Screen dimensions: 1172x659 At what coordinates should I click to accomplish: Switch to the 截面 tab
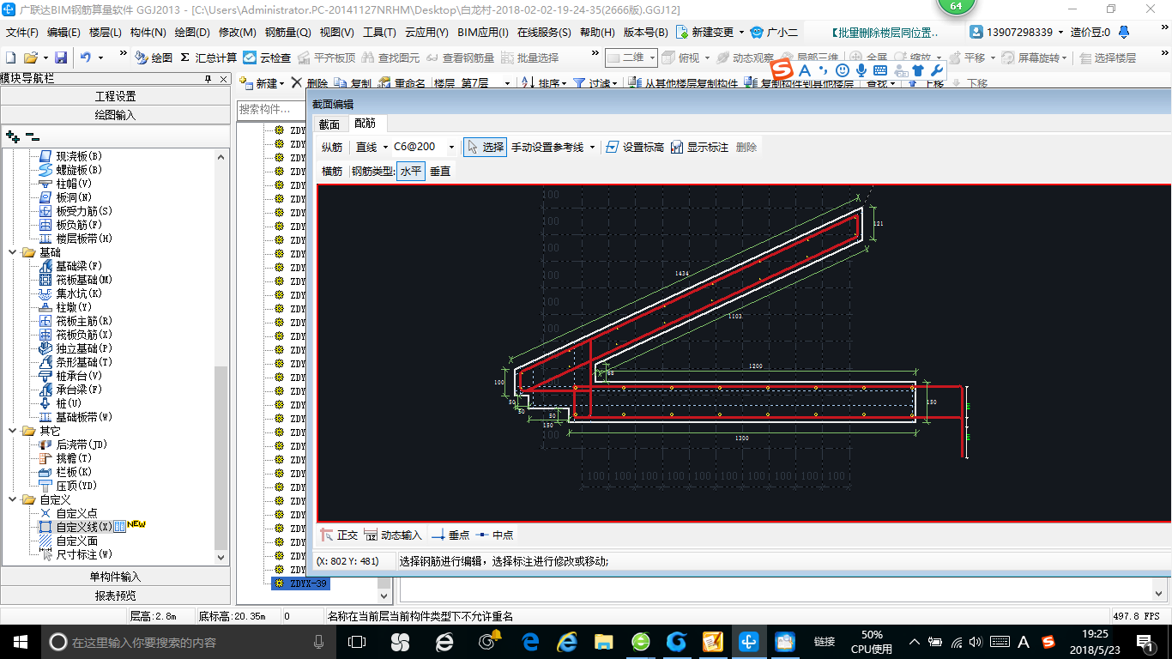tap(329, 124)
